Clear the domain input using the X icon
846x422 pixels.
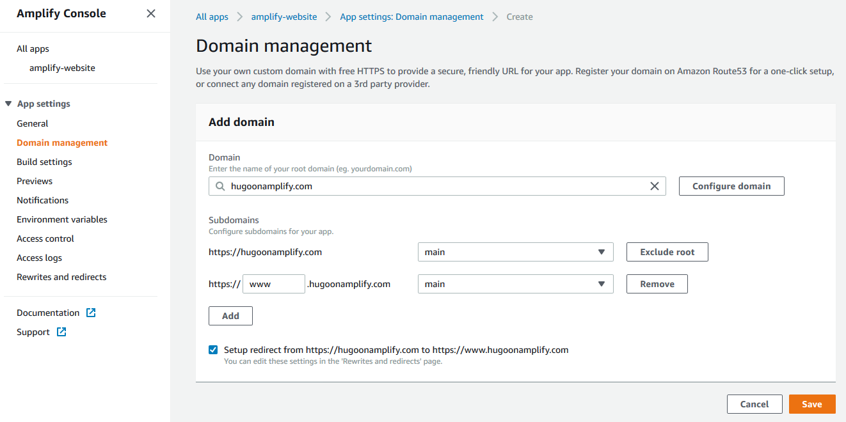coord(654,186)
